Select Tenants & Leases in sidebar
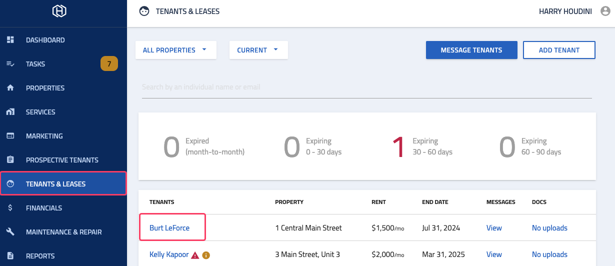This screenshot has height=266, width=615. coord(63,183)
